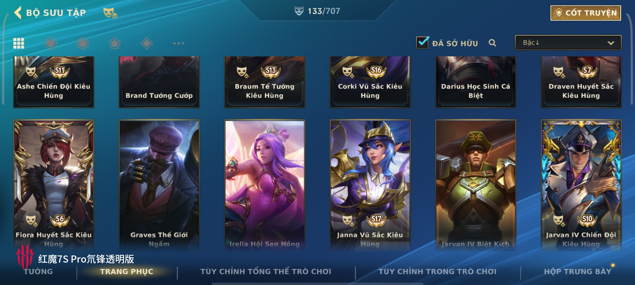Switch to the Tướng tab
The image size is (635, 285).
[39, 272]
